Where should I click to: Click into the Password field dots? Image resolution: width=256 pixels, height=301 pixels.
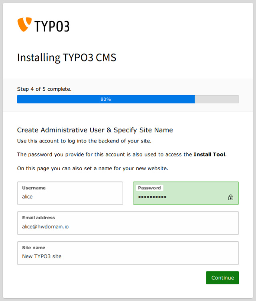pos(152,197)
